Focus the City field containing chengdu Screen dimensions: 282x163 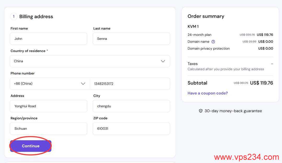tap(131, 106)
